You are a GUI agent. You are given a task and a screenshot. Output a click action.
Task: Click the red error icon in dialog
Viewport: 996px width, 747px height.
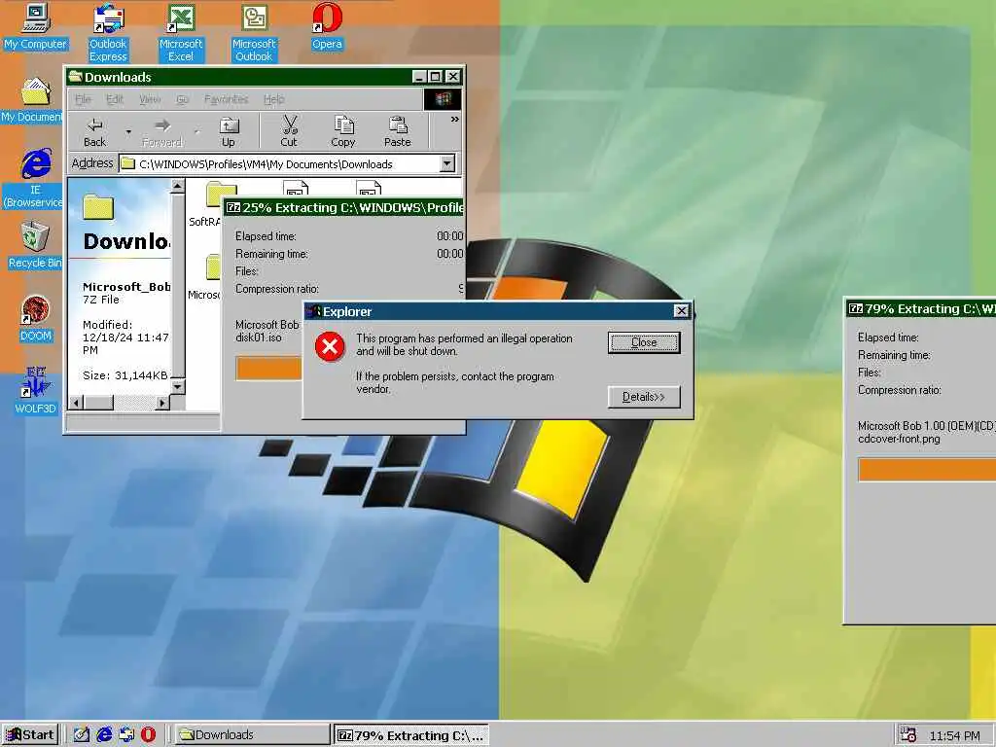(330, 346)
